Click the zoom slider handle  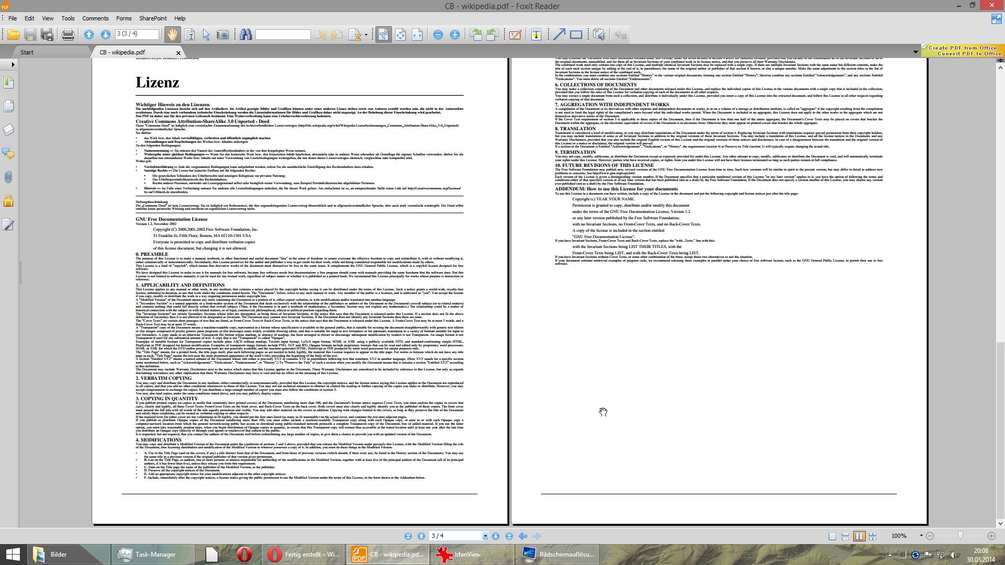[960, 536]
